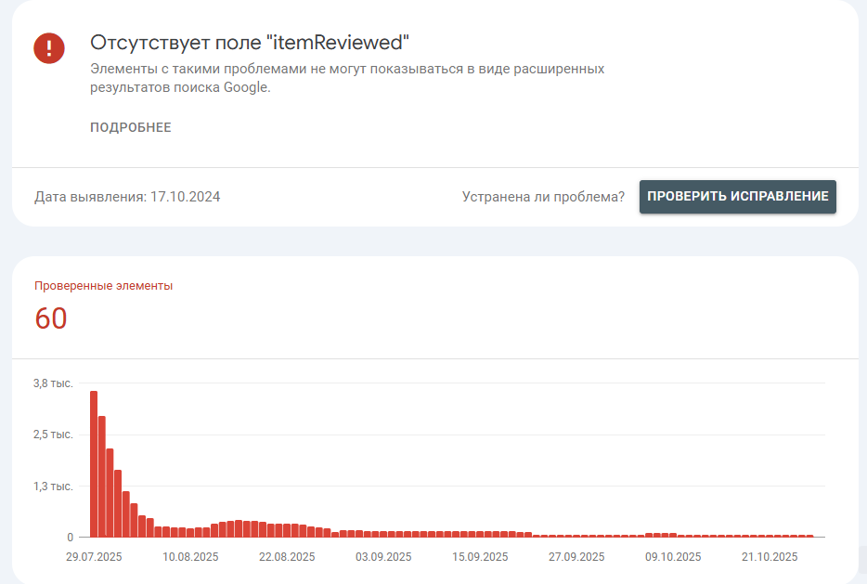Click the 10.08.2025 date label
This screenshot has width=867, height=584.
[190, 557]
